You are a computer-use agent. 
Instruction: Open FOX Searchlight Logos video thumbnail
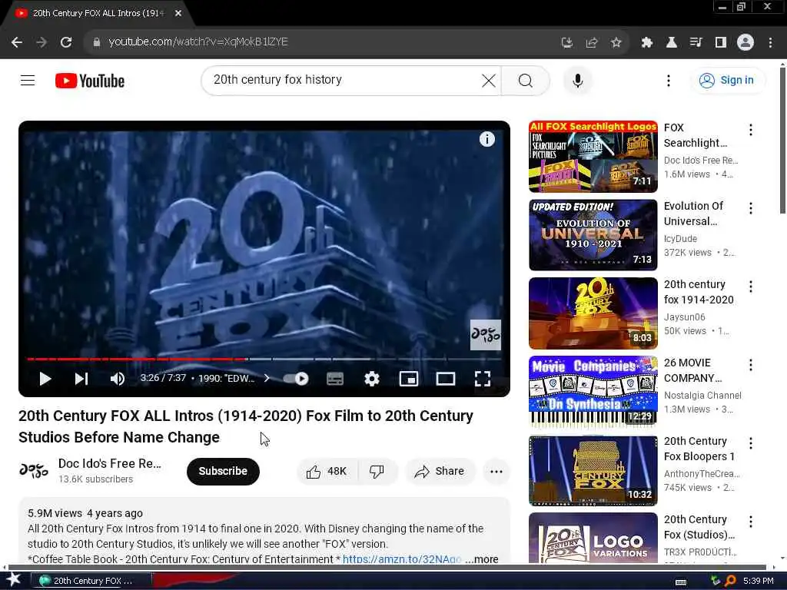pyautogui.click(x=593, y=157)
